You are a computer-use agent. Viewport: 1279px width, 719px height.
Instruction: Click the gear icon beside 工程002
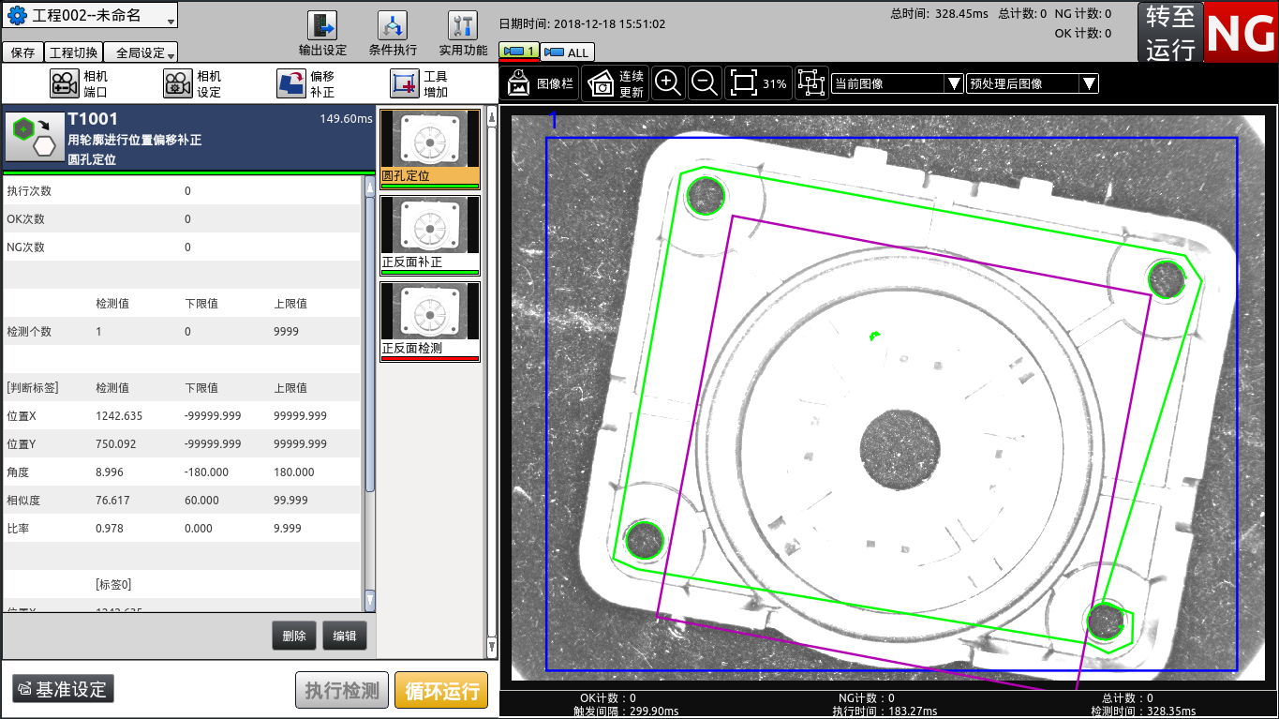point(17,16)
